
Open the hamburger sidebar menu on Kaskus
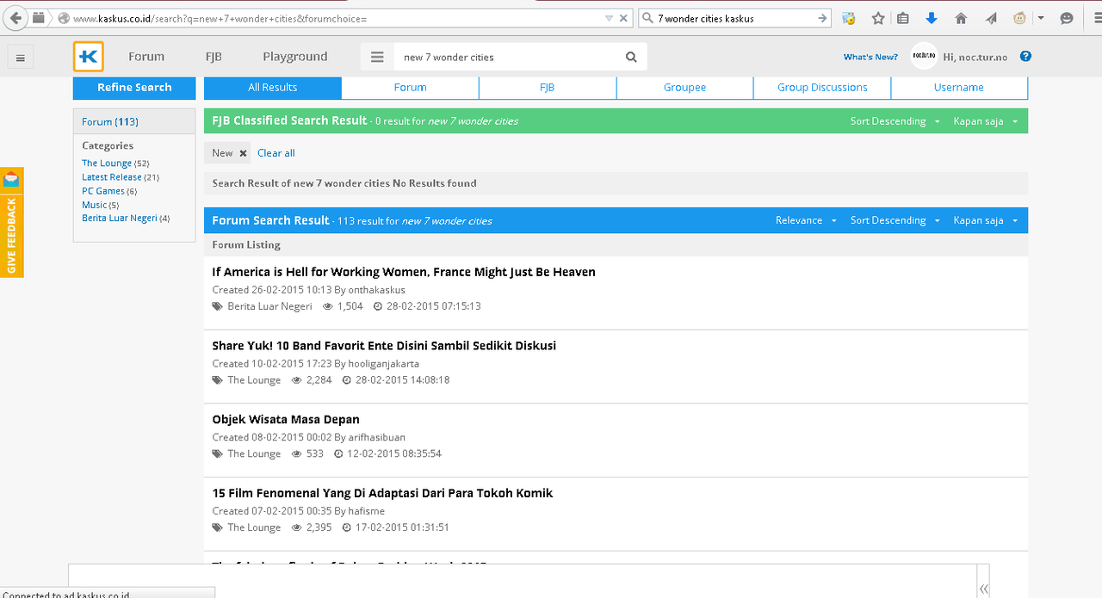click(x=21, y=58)
